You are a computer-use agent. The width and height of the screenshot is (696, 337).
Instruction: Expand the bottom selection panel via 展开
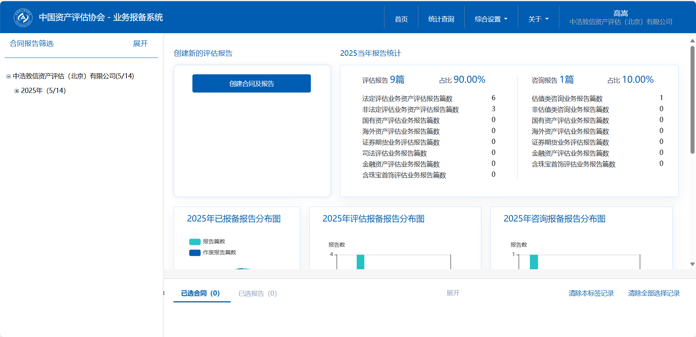click(x=453, y=293)
